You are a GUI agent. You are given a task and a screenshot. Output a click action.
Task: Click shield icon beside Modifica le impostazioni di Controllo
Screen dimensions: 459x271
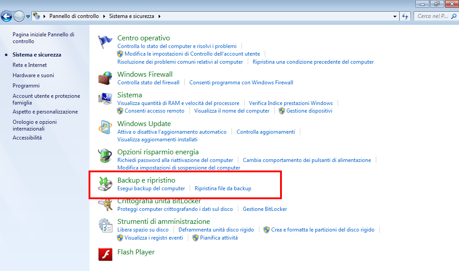120,54
